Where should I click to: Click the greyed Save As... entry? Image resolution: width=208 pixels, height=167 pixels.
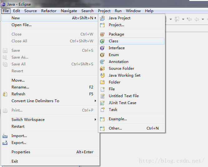click(50, 57)
